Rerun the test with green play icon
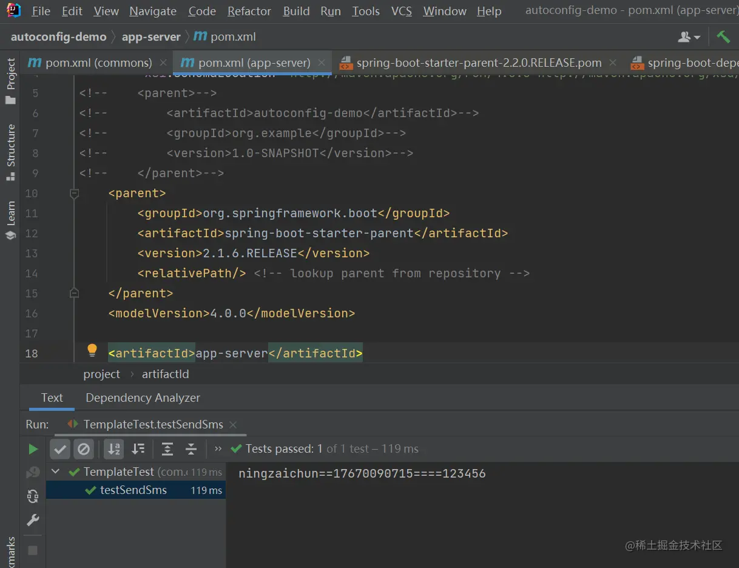 [x=33, y=449]
